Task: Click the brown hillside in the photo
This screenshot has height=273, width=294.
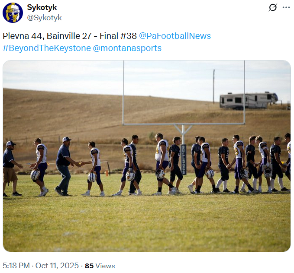Action: pyautogui.click(x=65, y=112)
